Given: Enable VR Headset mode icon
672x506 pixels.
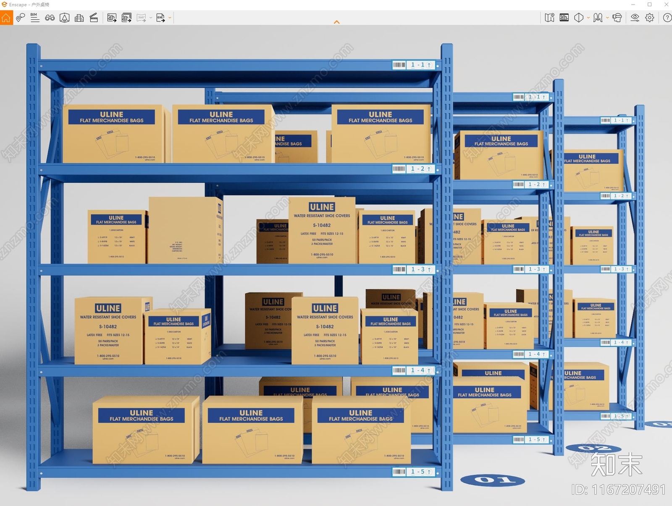Looking at the screenshot, I should 617,18.
